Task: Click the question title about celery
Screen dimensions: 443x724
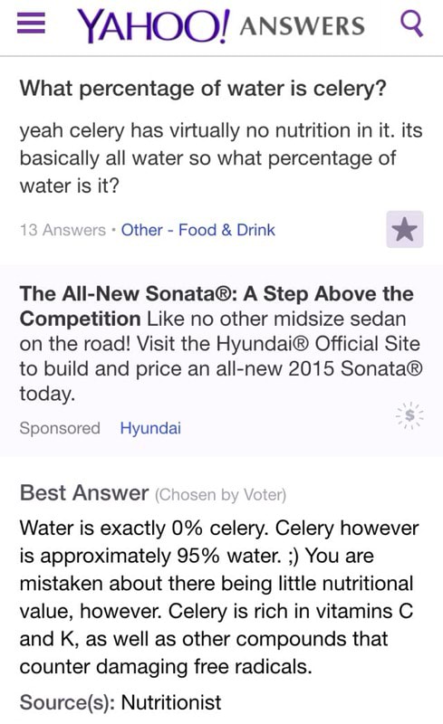Action: pyautogui.click(x=203, y=88)
